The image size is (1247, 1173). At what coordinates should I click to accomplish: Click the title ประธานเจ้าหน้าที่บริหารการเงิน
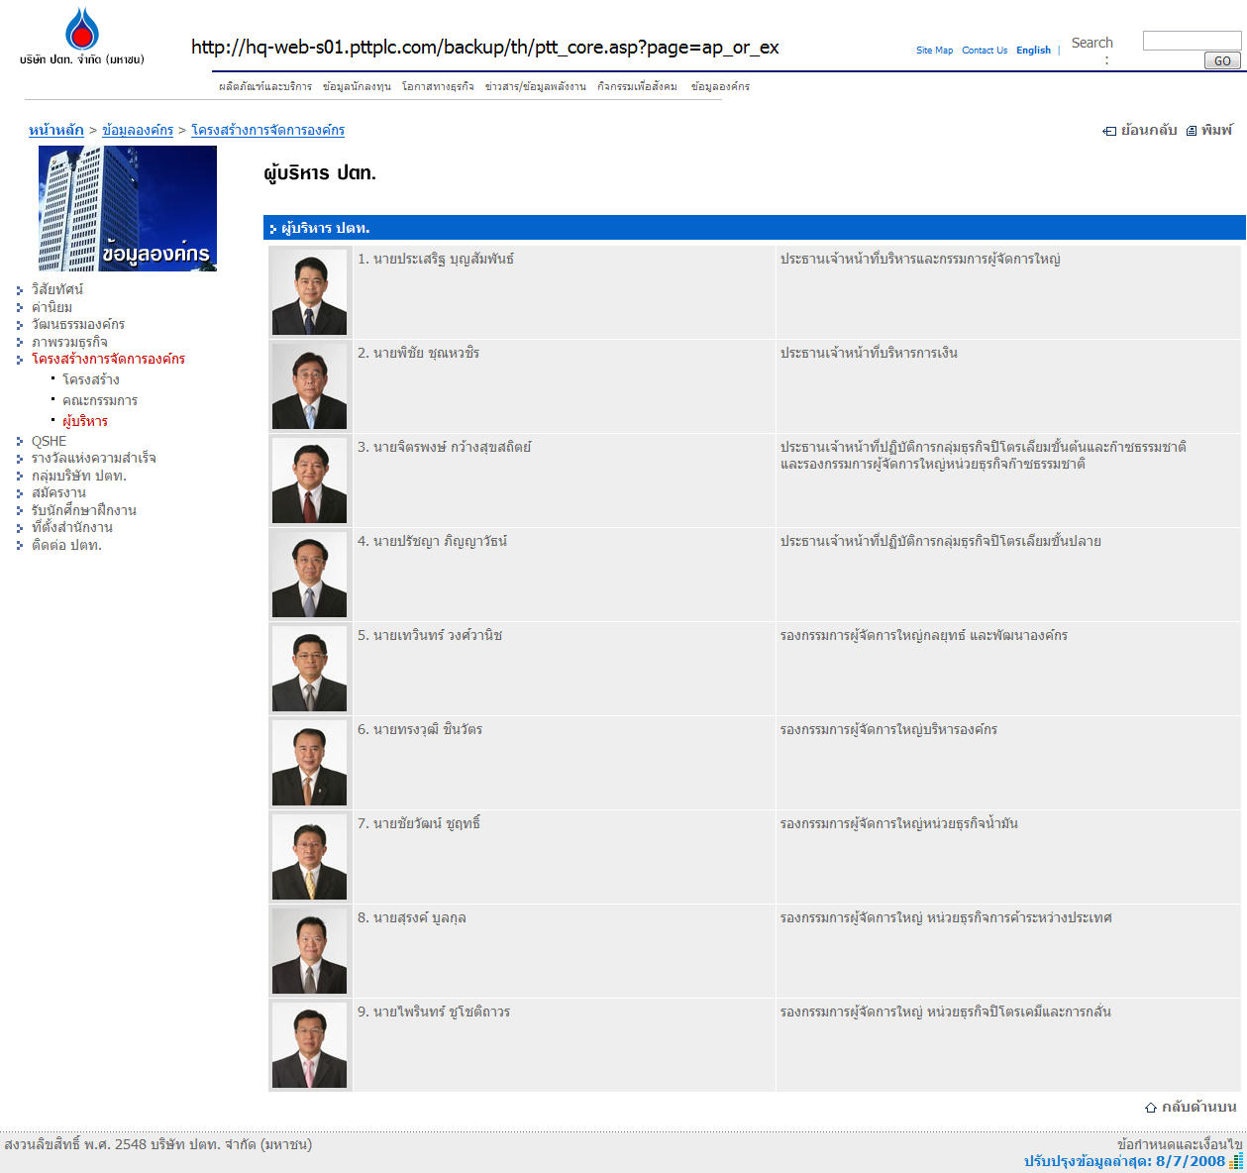[x=869, y=353]
